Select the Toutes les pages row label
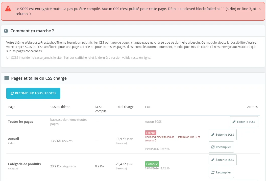Image resolution: width=266 pixels, height=181 pixels. click(20, 122)
